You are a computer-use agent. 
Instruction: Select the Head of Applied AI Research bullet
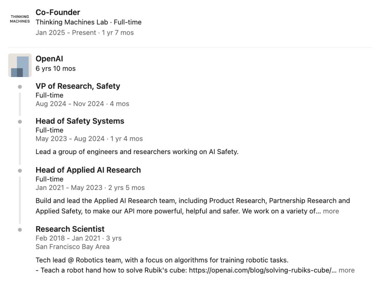click(20, 171)
